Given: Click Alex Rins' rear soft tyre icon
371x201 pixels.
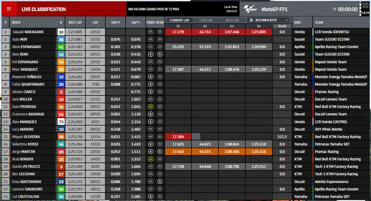Looking at the screenshot, I should click(x=160, y=54).
